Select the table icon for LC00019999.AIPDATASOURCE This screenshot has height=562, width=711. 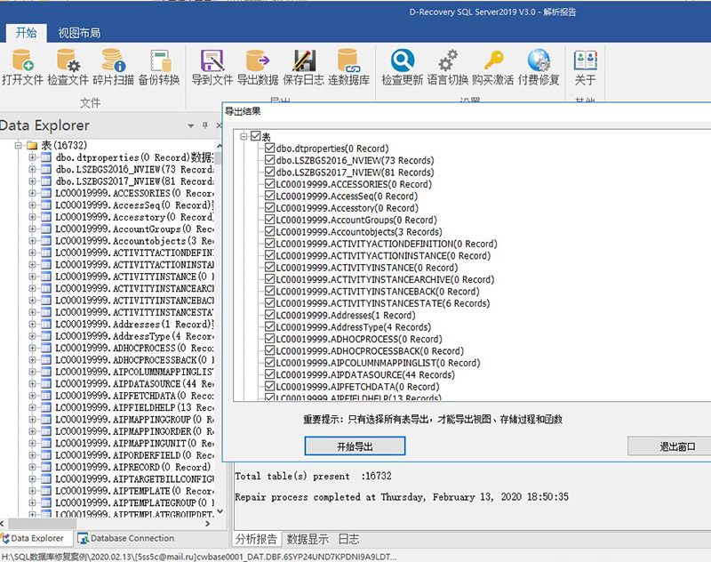(x=46, y=384)
